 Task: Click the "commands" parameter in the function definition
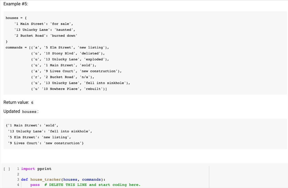(91, 180)
